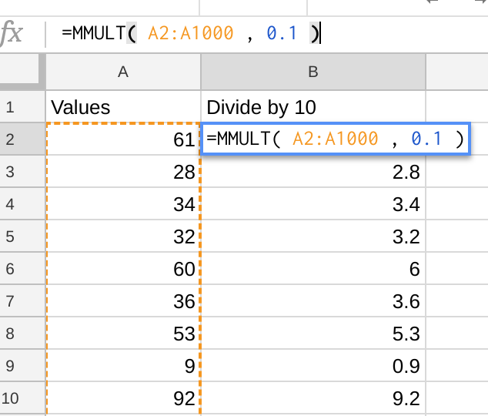The image size is (488, 416).
Task: Select row 4 header
Action: coord(22,204)
